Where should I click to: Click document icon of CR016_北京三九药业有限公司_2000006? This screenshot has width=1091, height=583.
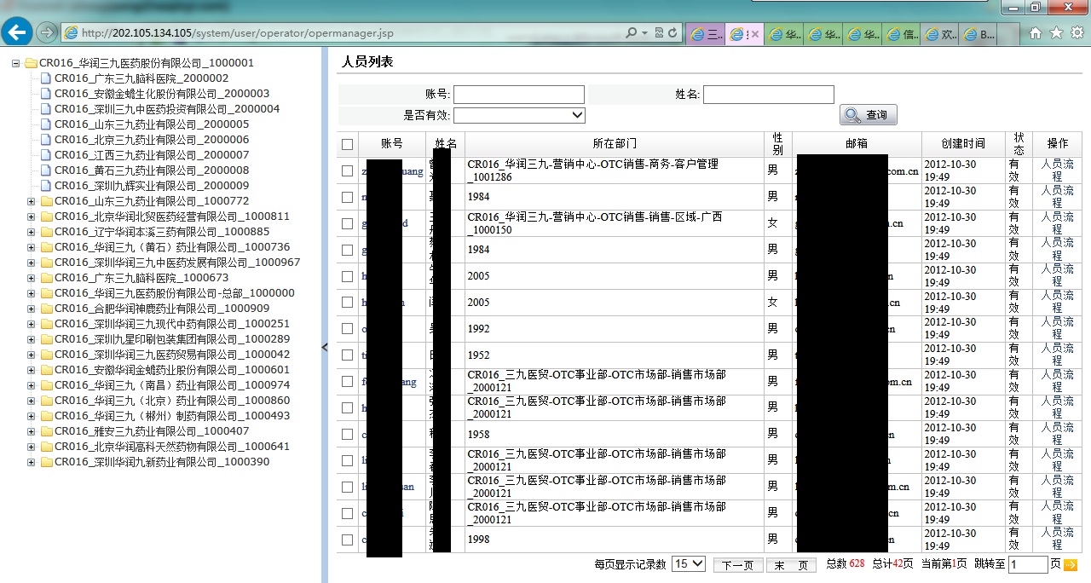pyautogui.click(x=46, y=140)
